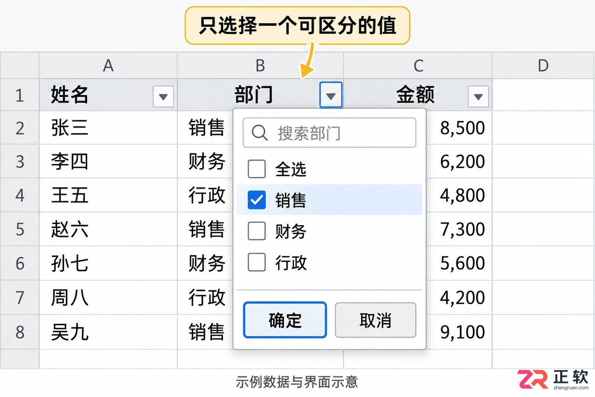Click the 财务 cell in 孙七's row

pyautogui.click(x=205, y=263)
